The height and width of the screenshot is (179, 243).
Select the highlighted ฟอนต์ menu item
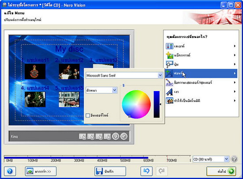[201, 73]
